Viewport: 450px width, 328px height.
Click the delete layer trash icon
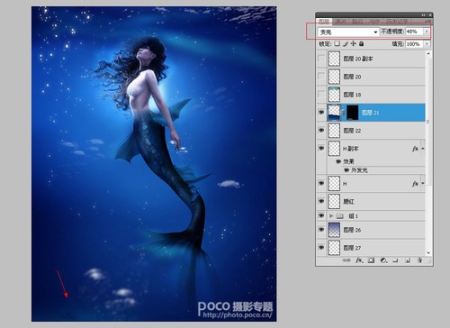click(x=419, y=260)
